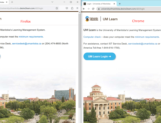161x123 pixels.
Task: Click the UM Learn Login button
Action: [x=100, y=56]
